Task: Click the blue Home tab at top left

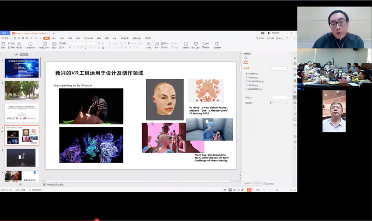Action: (5, 33)
